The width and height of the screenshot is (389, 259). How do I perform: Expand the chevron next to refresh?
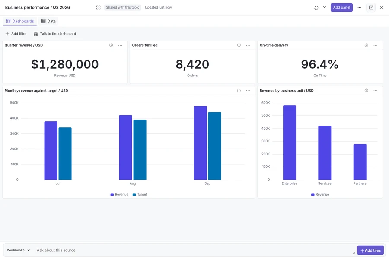325,7
